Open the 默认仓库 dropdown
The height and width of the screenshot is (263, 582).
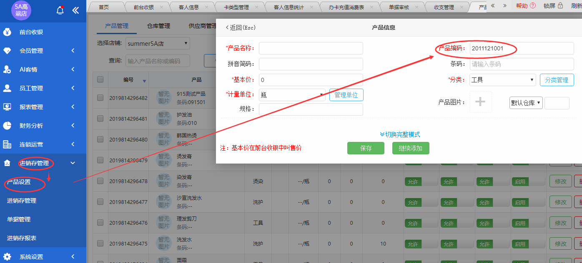click(x=526, y=103)
